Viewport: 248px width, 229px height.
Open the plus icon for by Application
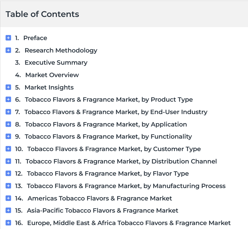click(x=8, y=124)
